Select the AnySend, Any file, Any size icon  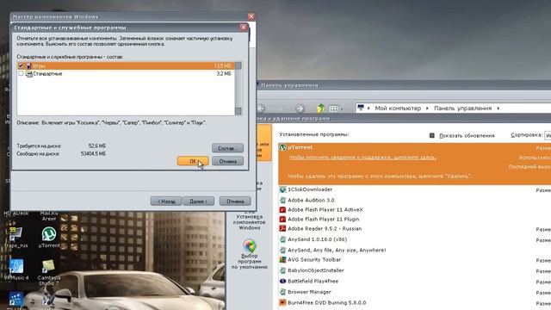[282, 250]
